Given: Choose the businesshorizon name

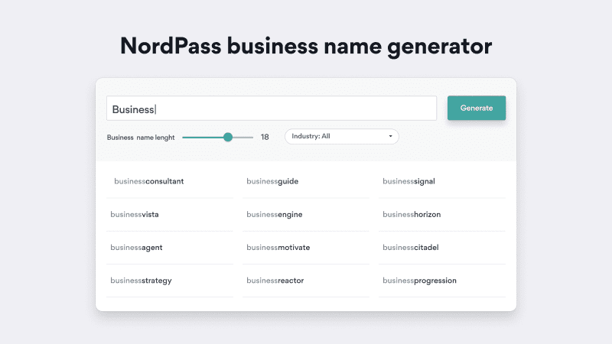Looking at the screenshot, I should (412, 215).
